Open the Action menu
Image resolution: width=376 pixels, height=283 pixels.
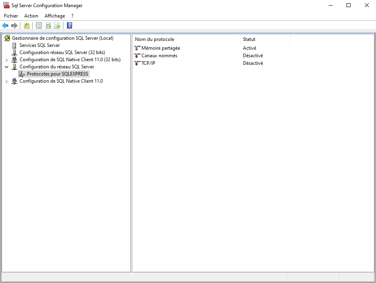point(31,16)
